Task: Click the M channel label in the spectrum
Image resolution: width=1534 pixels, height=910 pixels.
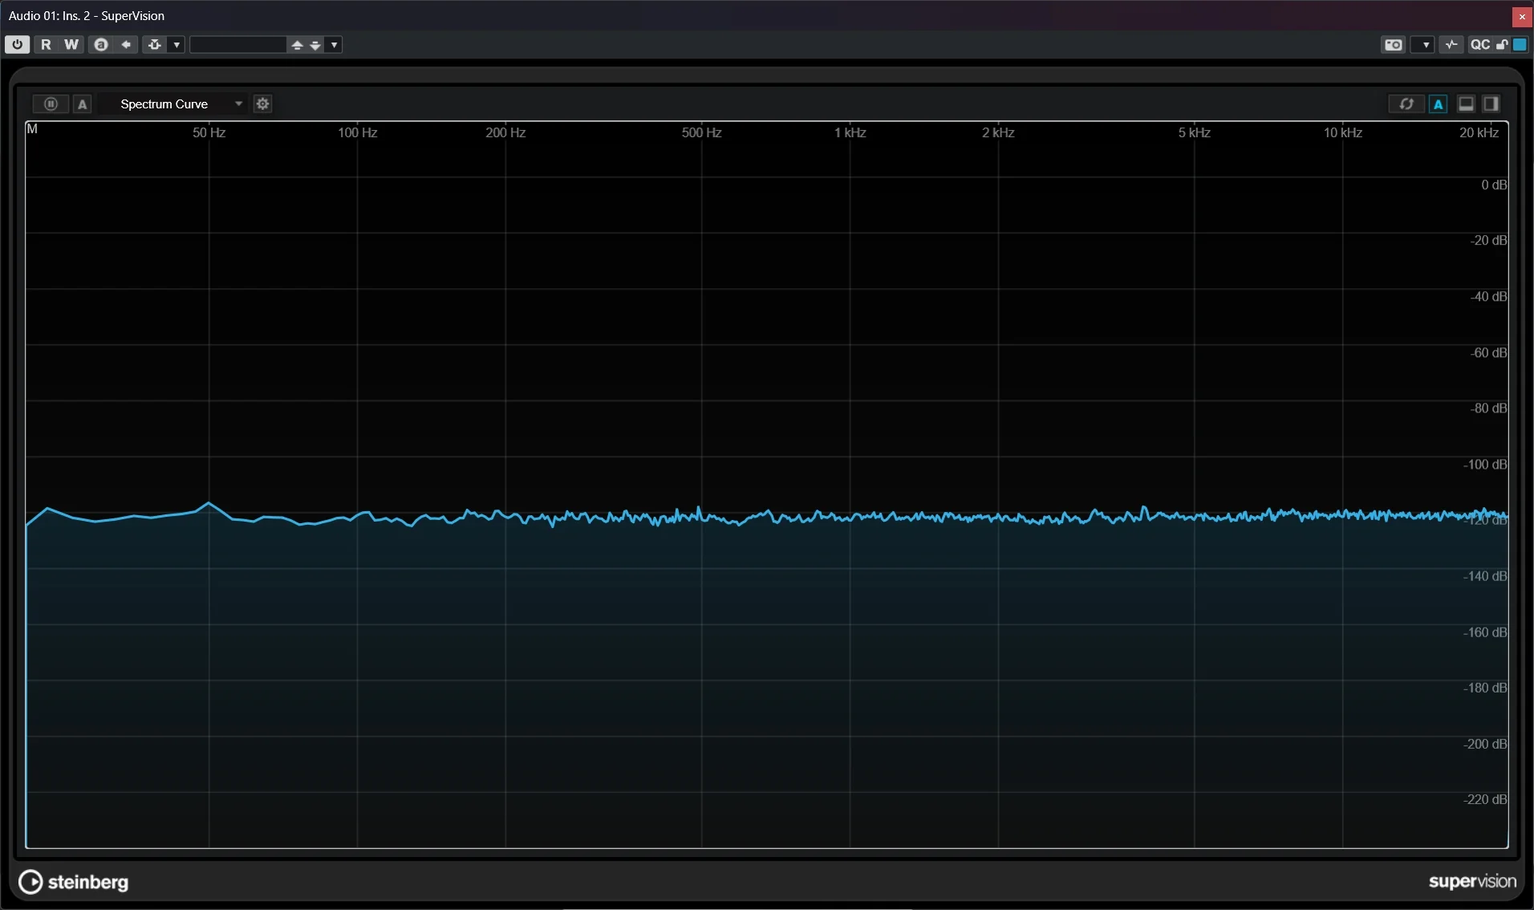Action: pyautogui.click(x=32, y=128)
